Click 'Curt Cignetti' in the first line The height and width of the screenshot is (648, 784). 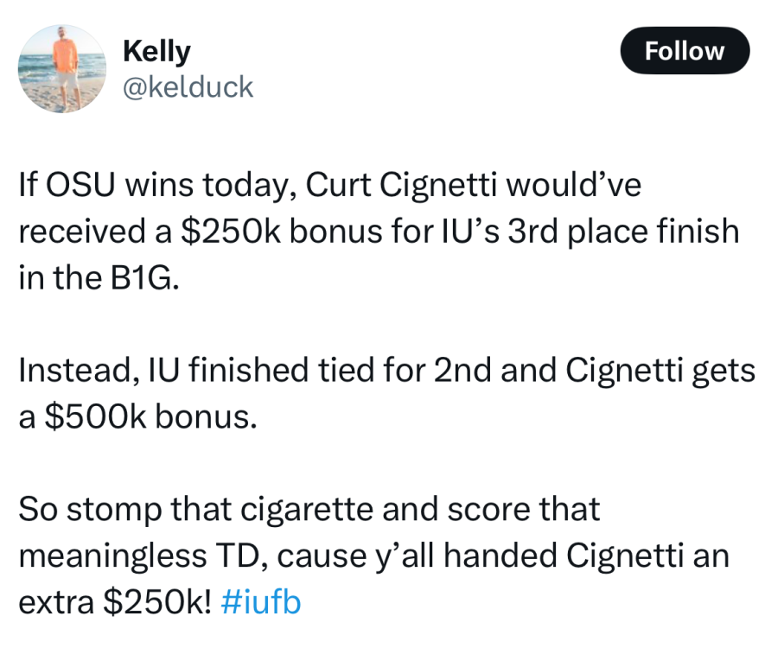click(401, 186)
